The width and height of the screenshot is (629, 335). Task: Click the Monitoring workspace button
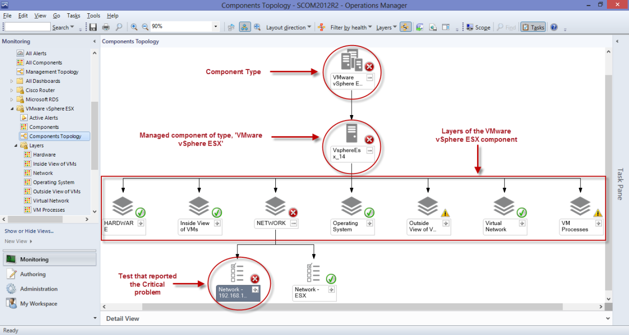click(x=49, y=259)
